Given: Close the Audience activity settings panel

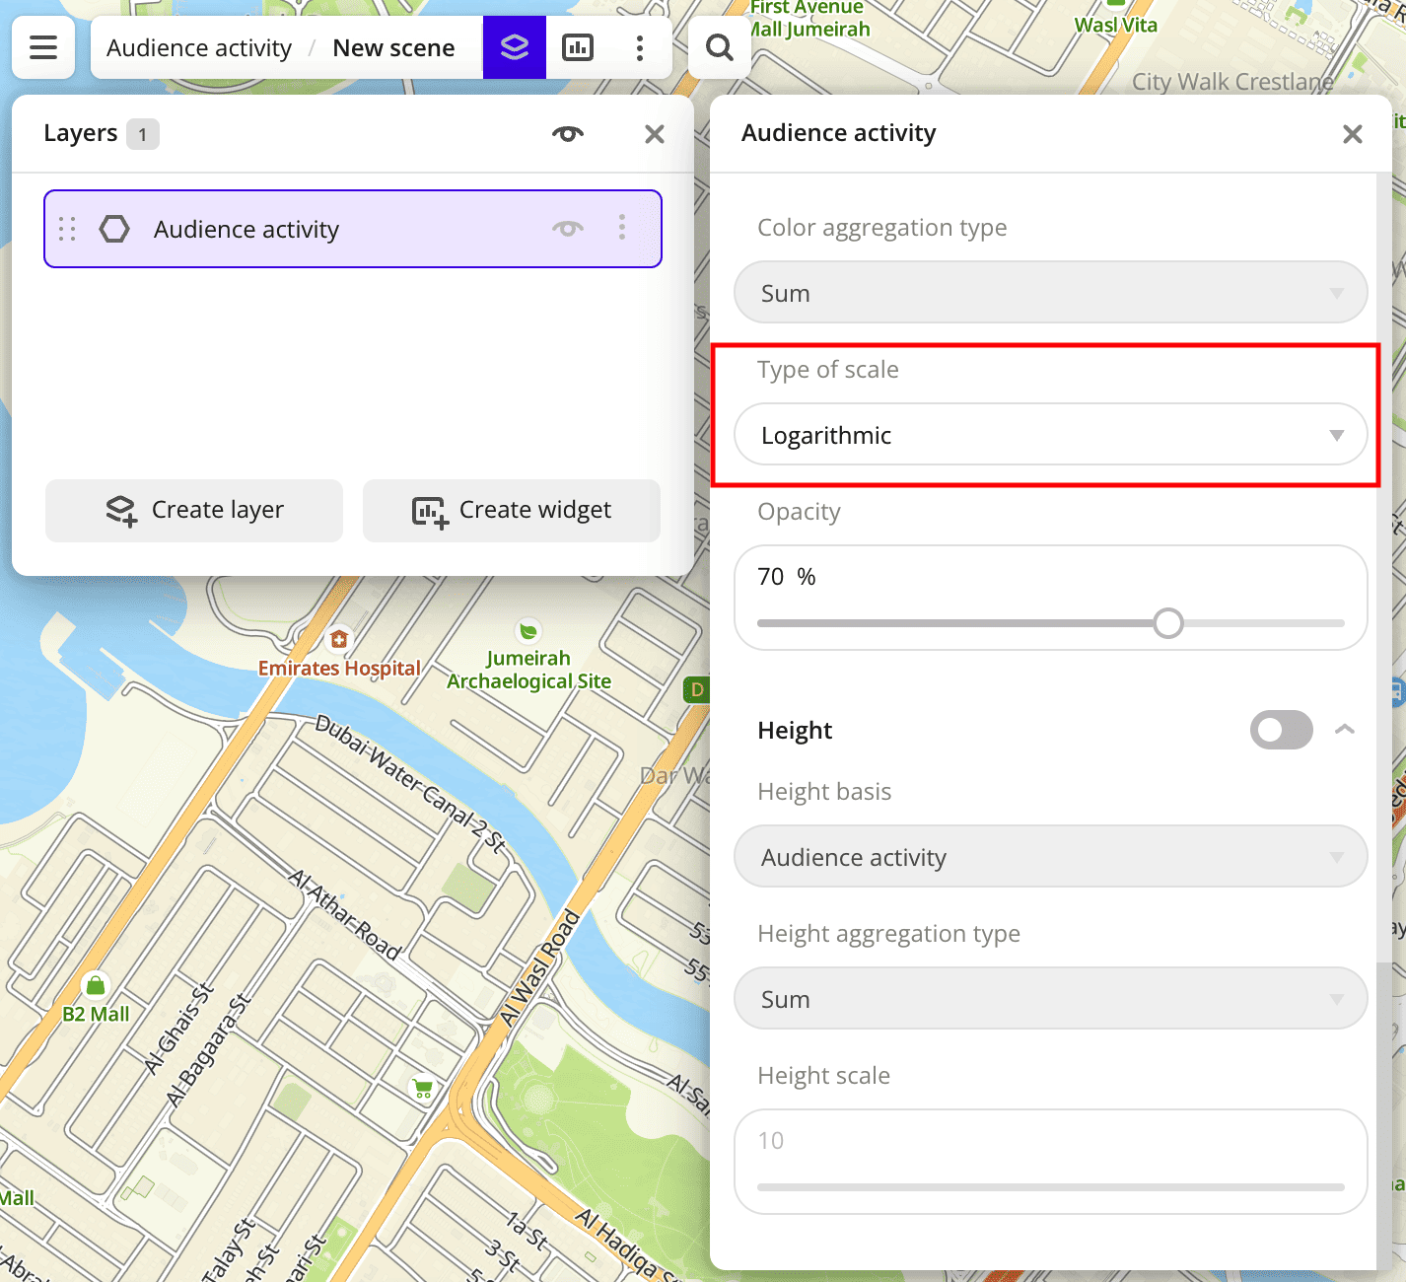Looking at the screenshot, I should [1352, 134].
